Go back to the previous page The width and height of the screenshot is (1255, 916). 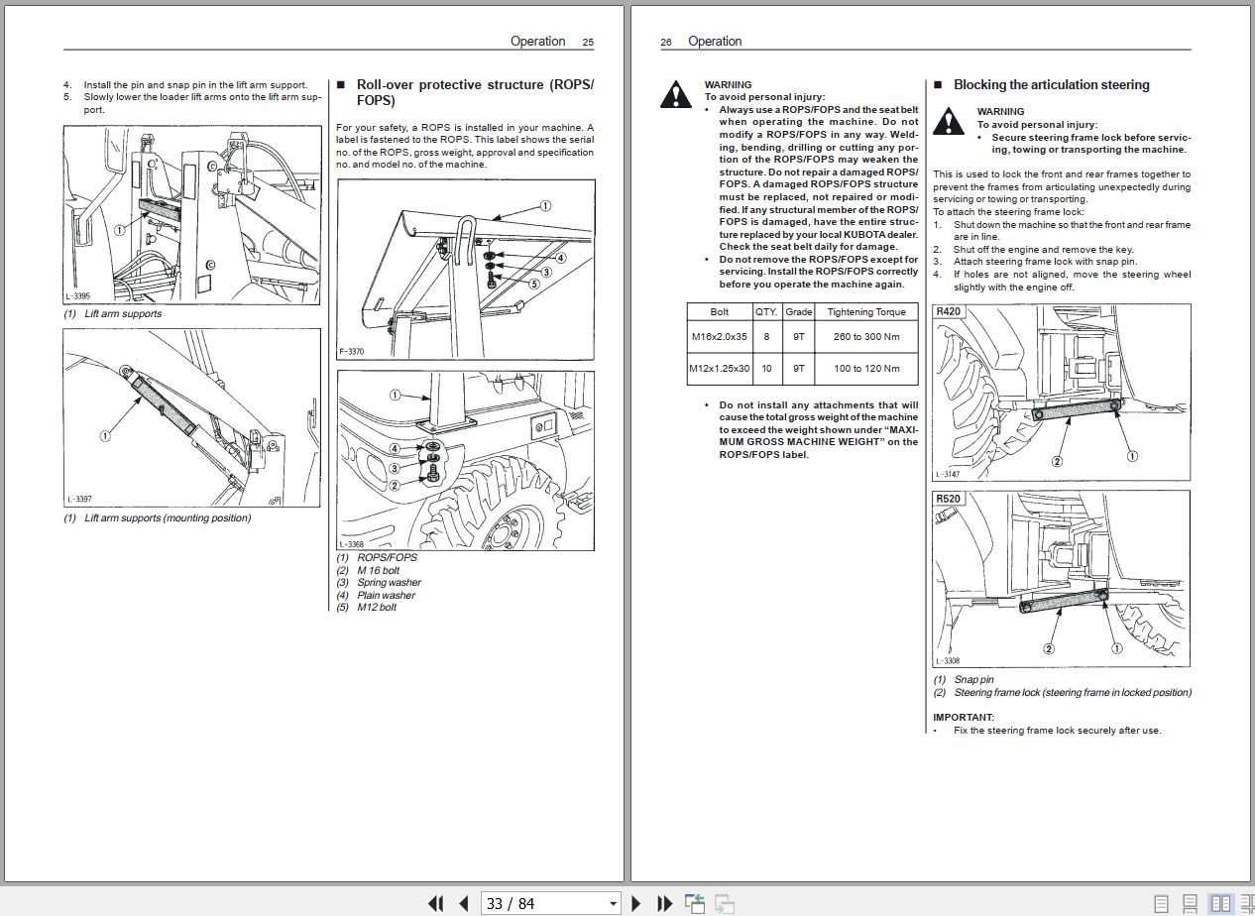(x=463, y=903)
